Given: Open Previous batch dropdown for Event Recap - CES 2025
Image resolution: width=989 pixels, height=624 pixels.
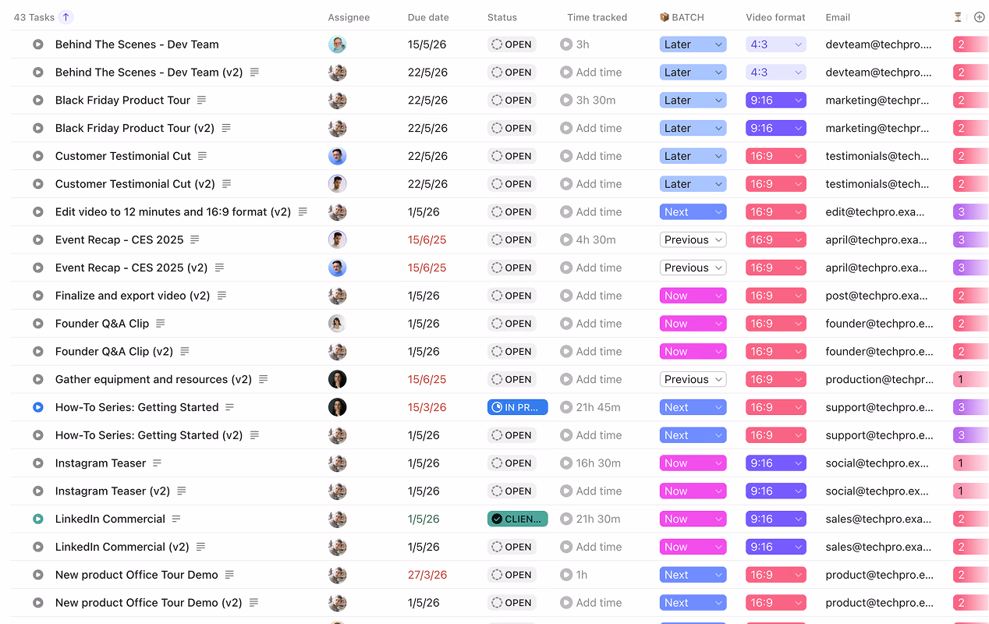Looking at the screenshot, I should point(693,240).
